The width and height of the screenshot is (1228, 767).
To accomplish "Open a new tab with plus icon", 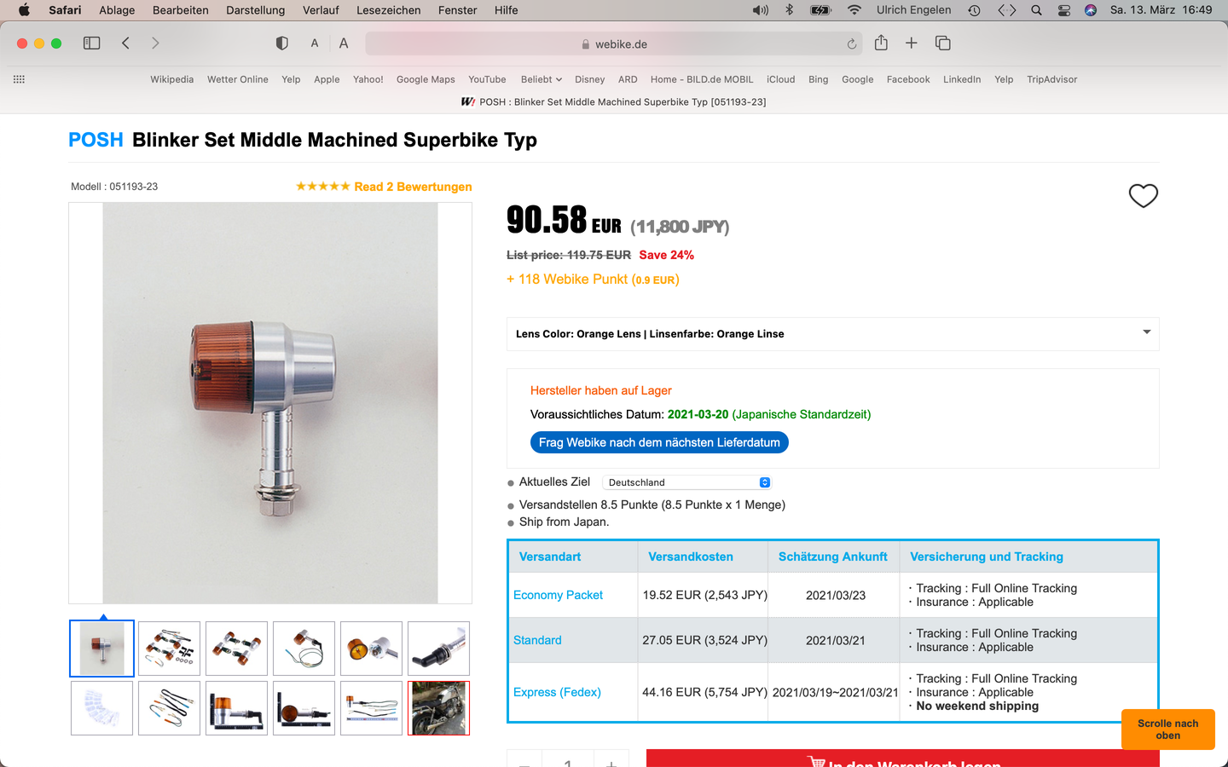I will (x=912, y=43).
